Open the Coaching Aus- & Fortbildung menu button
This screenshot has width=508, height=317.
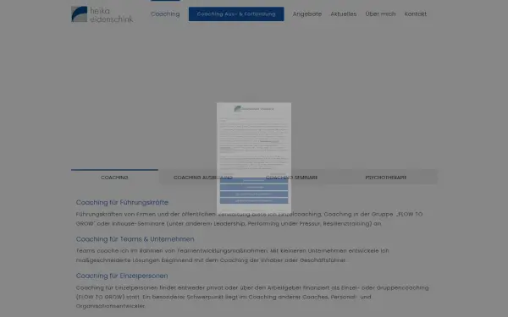pos(236,14)
